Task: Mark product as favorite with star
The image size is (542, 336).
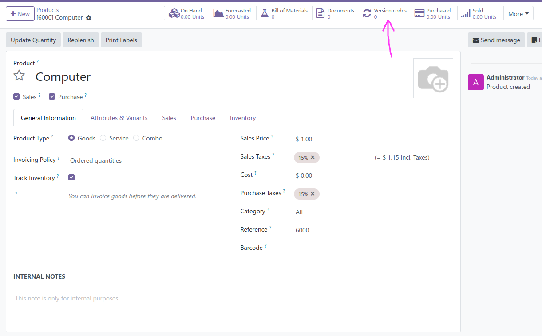Action: tap(19, 76)
